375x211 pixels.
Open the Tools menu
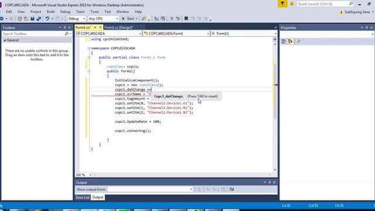(94, 12)
